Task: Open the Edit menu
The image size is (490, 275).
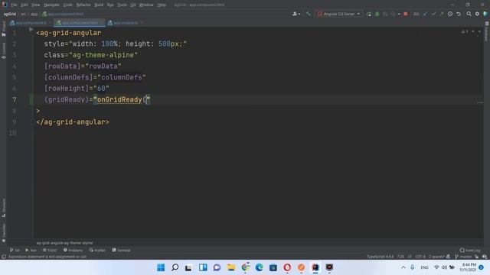Action: pyautogui.click(x=24, y=5)
